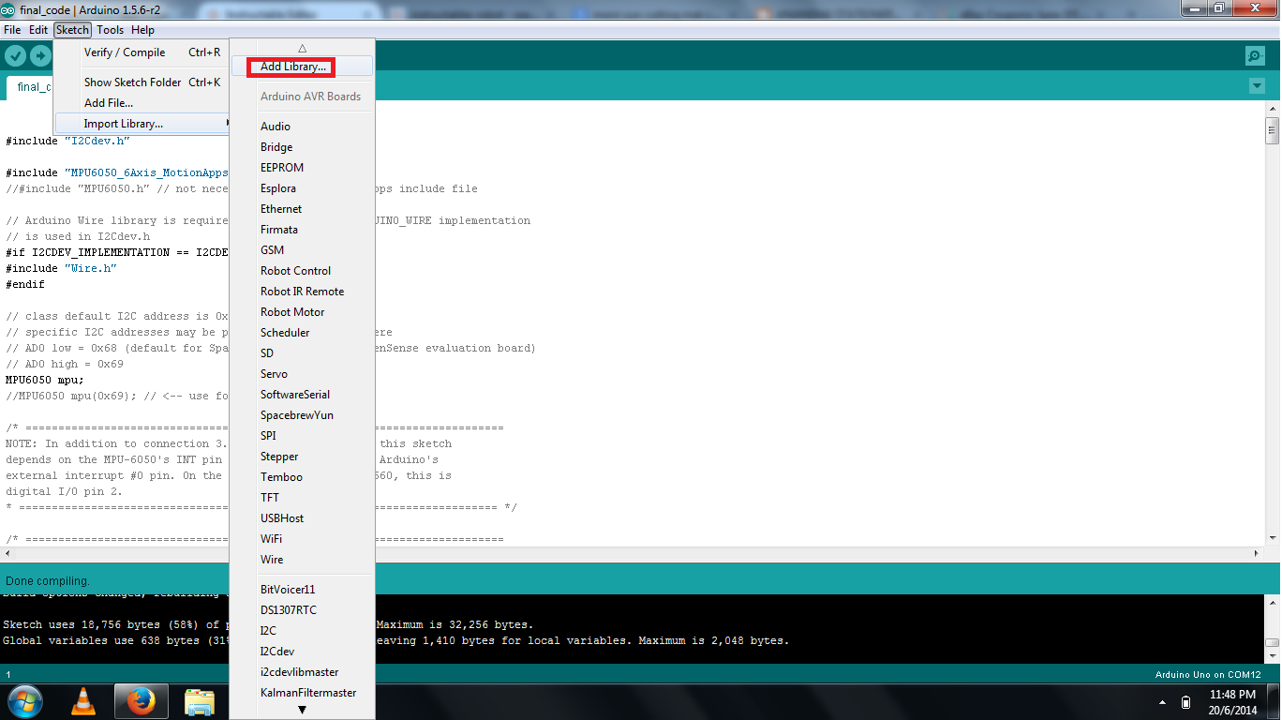Open VLC media player taskbar icon
This screenshot has height=720, width=1282.
tap(83, 701)
